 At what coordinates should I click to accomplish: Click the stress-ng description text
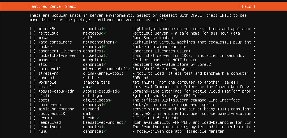coord(190,73)
